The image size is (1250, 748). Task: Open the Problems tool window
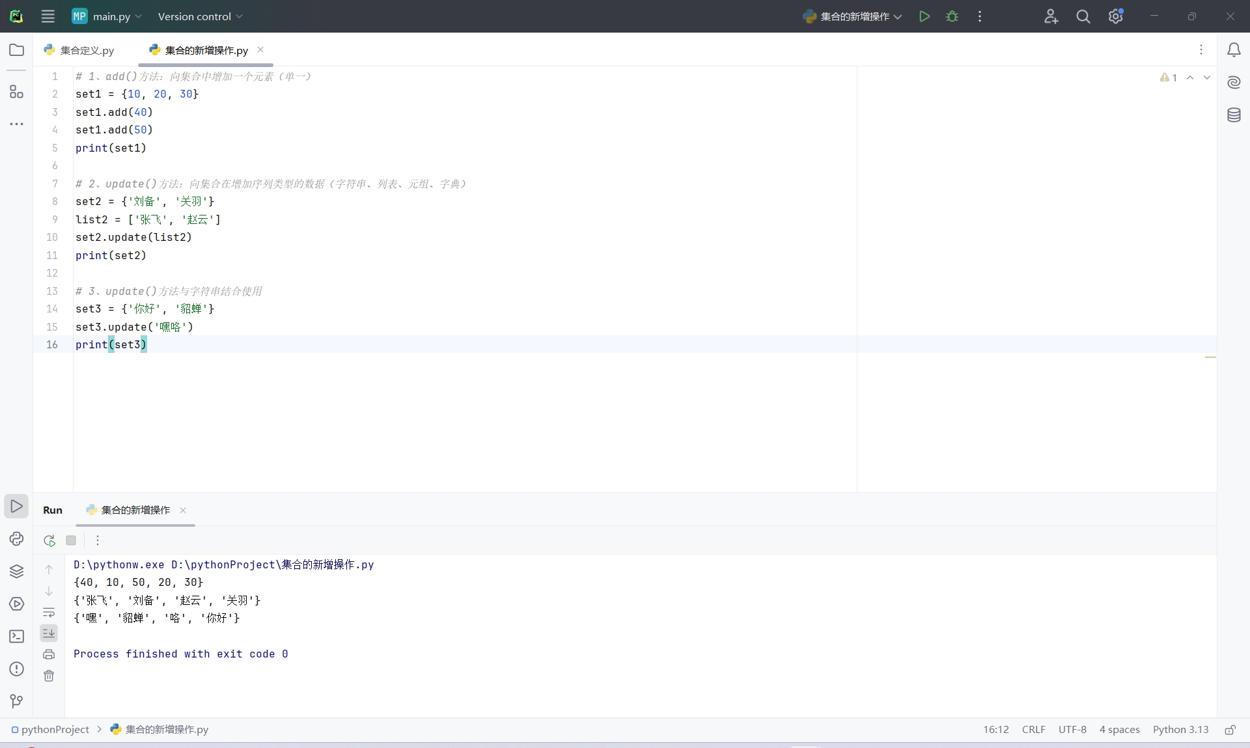click(x=16, y=669)
